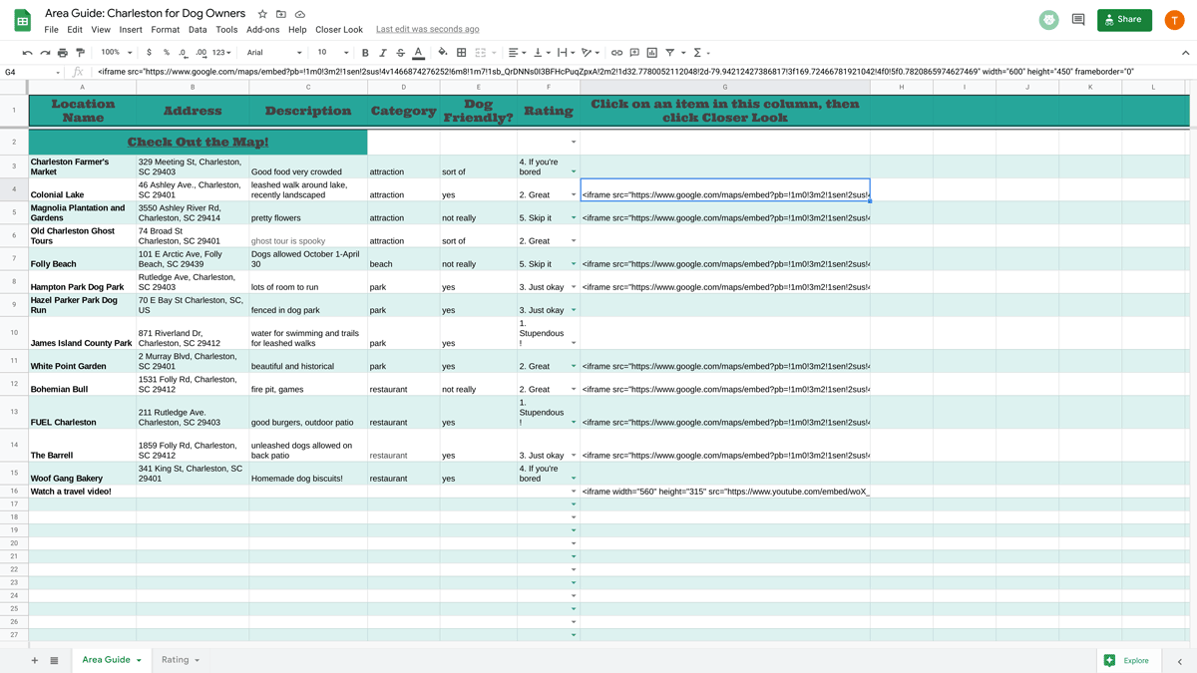Click the Insert chart icon
The width and height of the screenshot is (1197, 673).
point(652,53)
